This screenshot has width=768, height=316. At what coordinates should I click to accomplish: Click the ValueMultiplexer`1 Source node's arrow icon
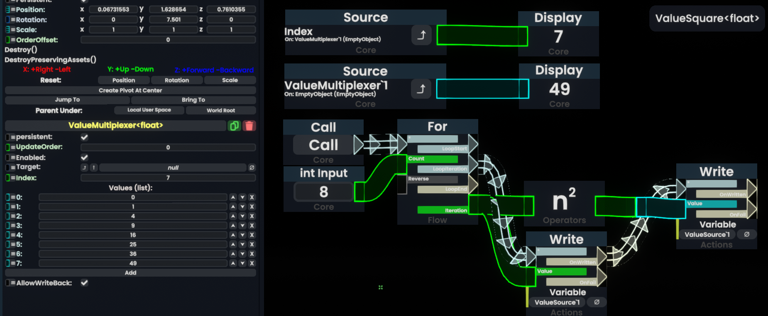pyautogui.click(x=421, y=89)
